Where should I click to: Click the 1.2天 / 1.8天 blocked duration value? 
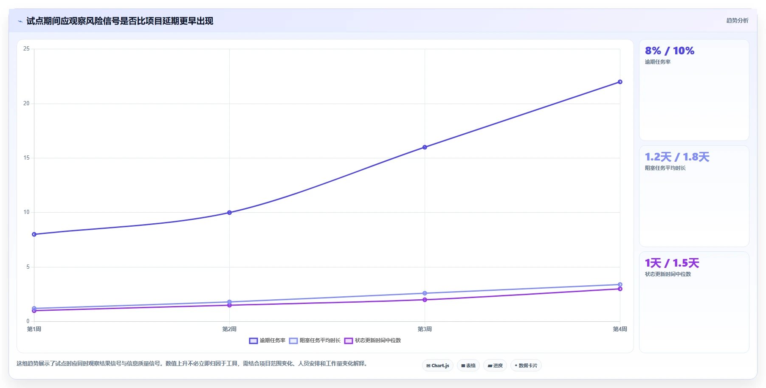pos(677,157)
